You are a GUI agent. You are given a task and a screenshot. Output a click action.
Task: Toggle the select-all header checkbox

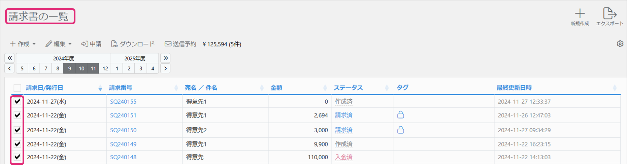(x=18, y=88)
